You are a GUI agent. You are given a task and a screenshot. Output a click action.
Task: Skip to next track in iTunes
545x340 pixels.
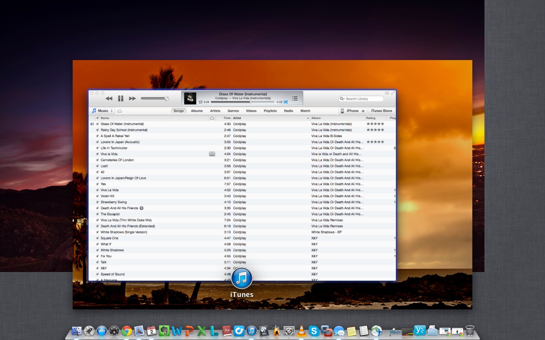coord(132,99)
